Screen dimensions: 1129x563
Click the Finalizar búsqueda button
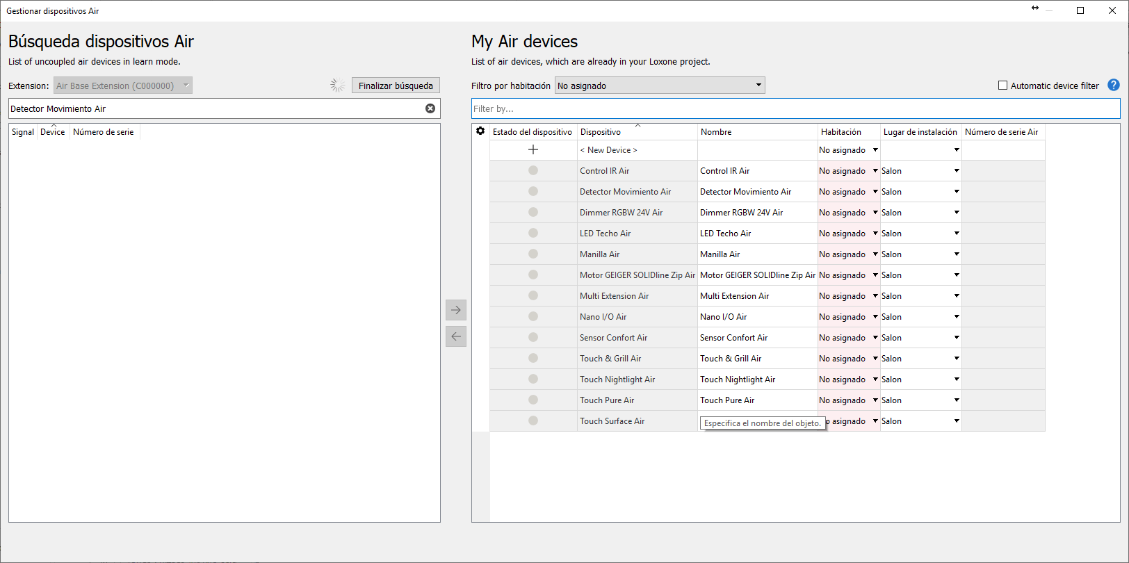(x=396, y=85)
